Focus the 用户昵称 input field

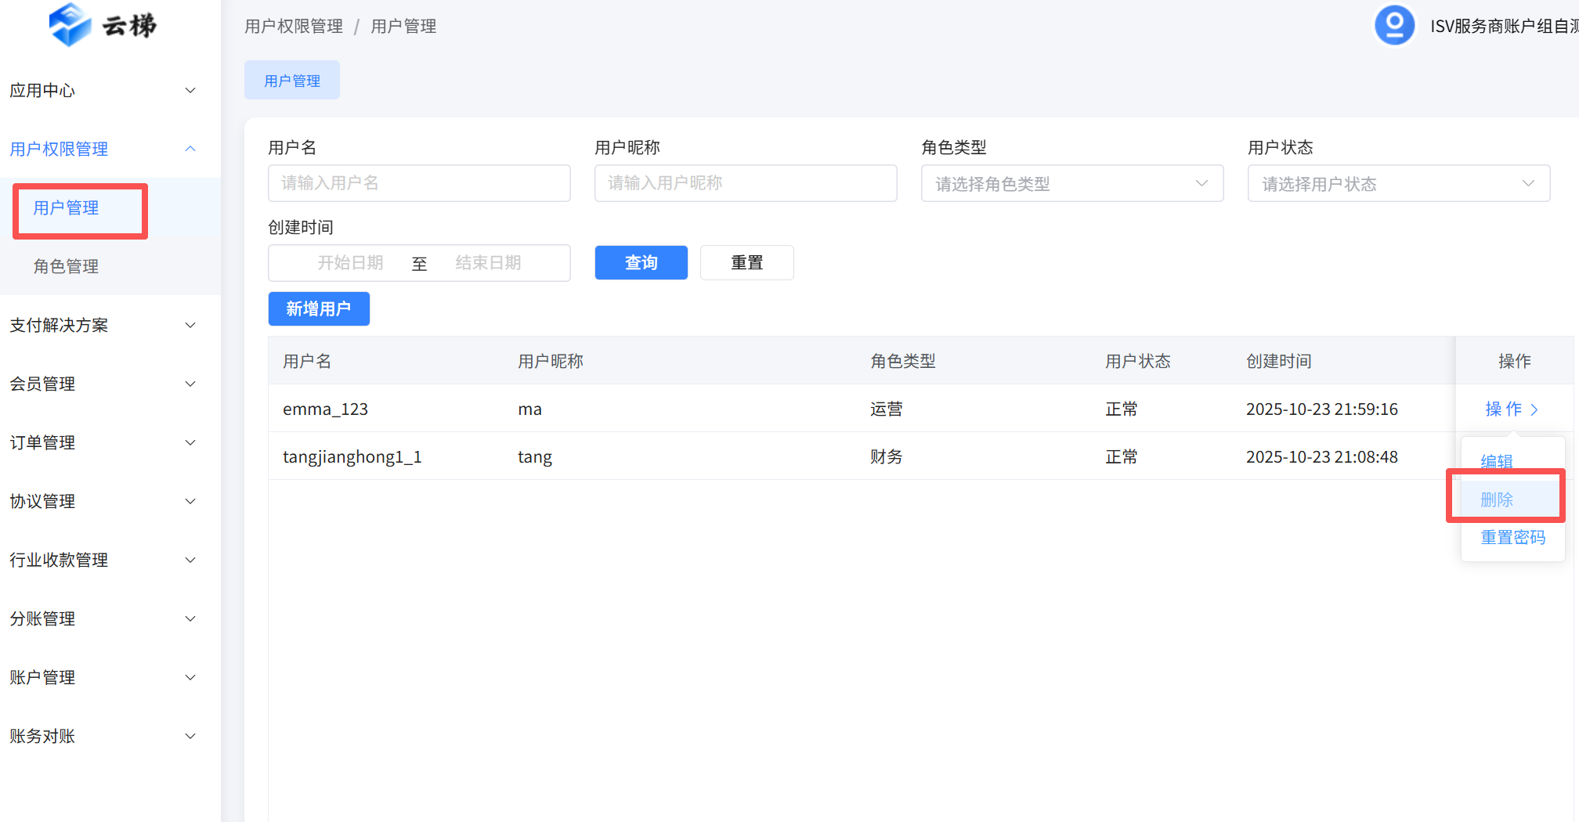point(746,183)
